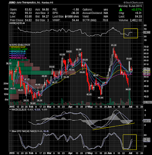Click the green up-triangle price change icon

click(x=121, y=10)
